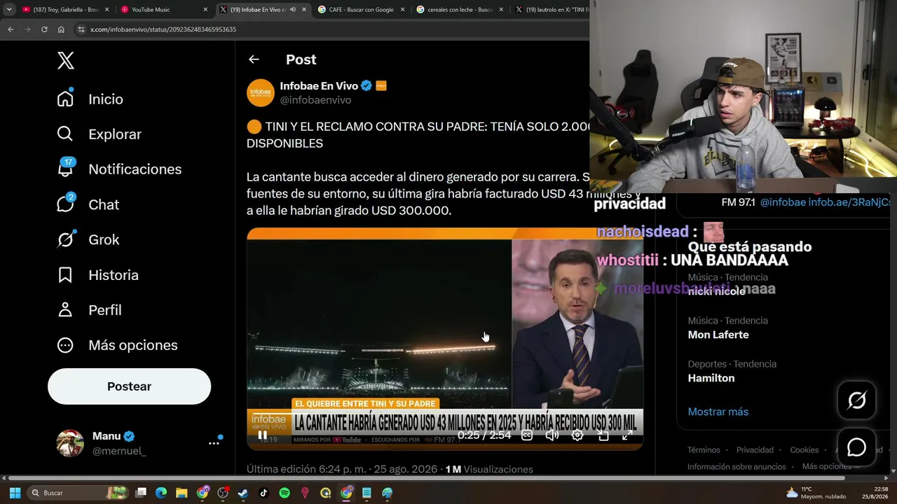Switch to cereales con leche tab
The width and height of the screenshot is (897, 504).
460,10
